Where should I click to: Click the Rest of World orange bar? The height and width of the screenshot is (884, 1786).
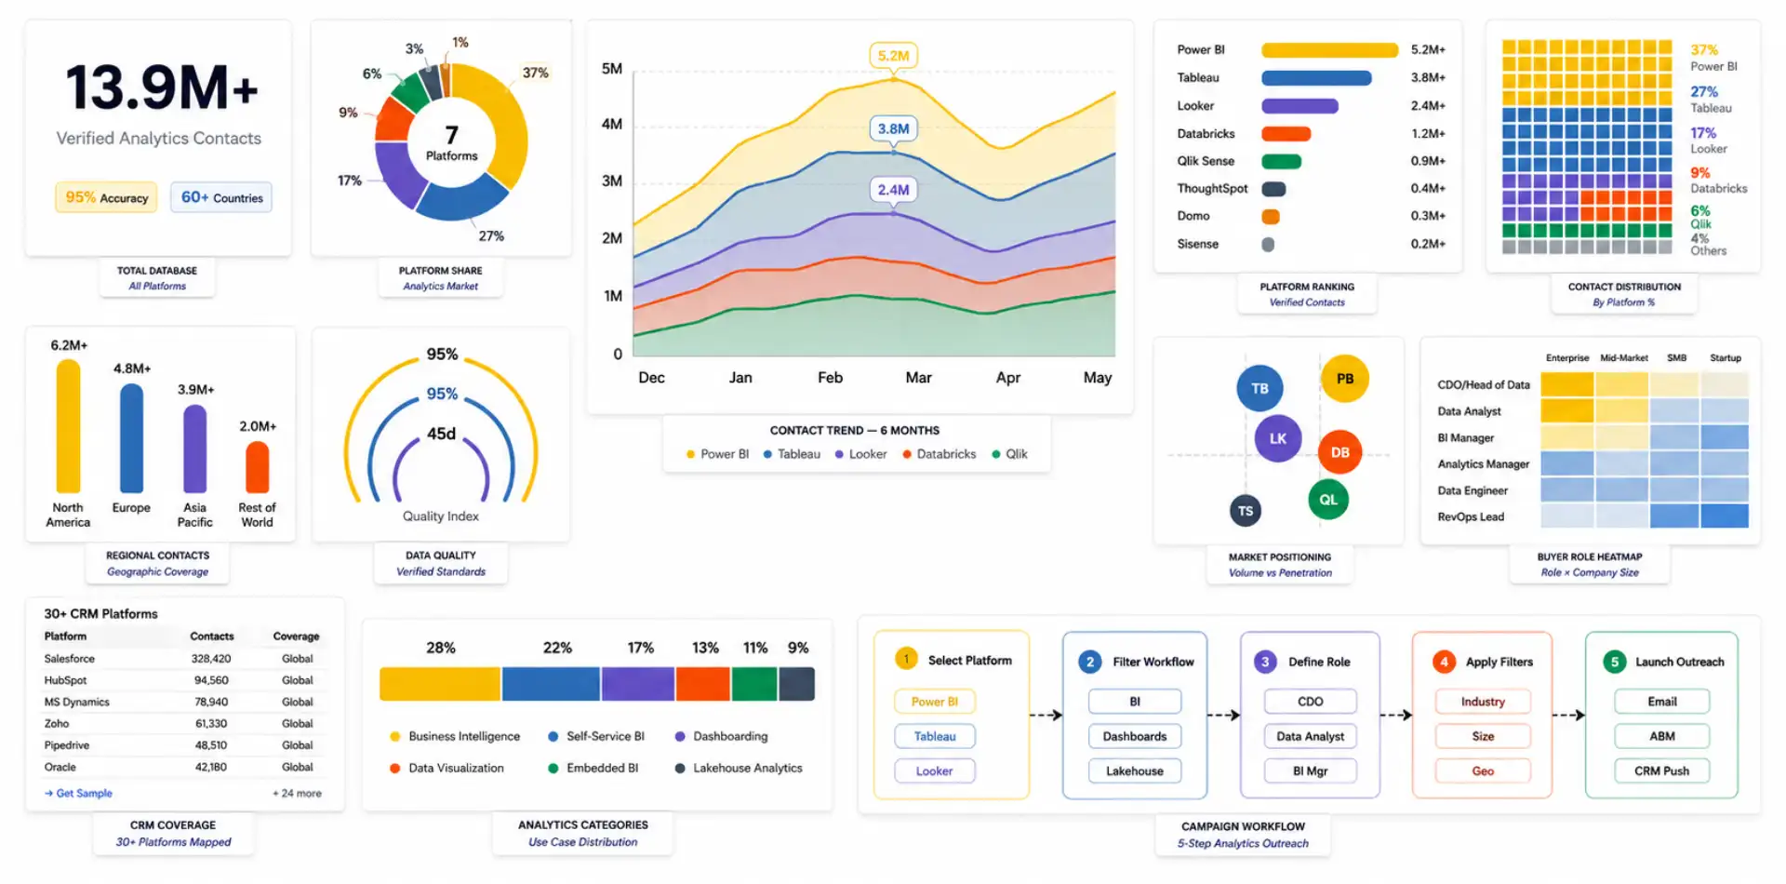[x=257, y=467]
